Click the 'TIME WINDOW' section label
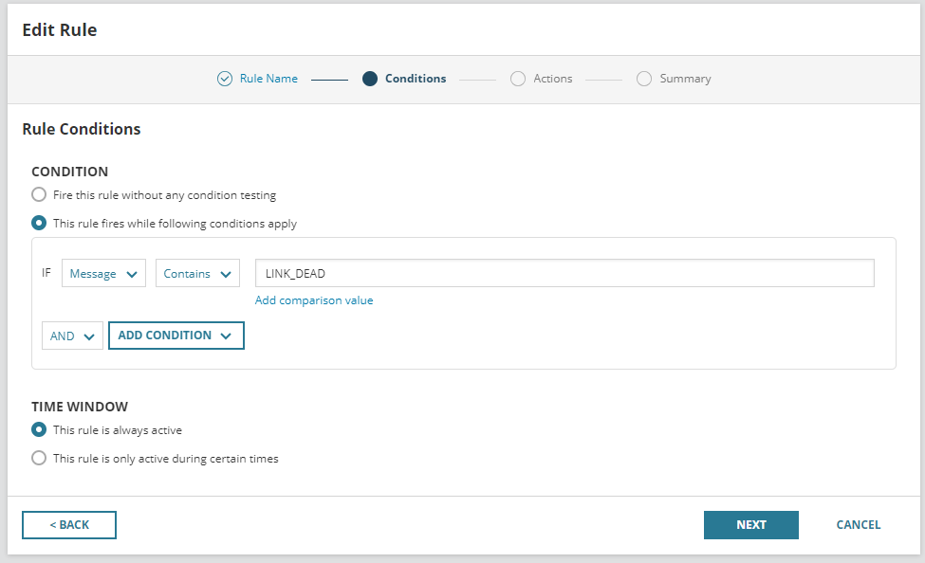 point(80,407)
